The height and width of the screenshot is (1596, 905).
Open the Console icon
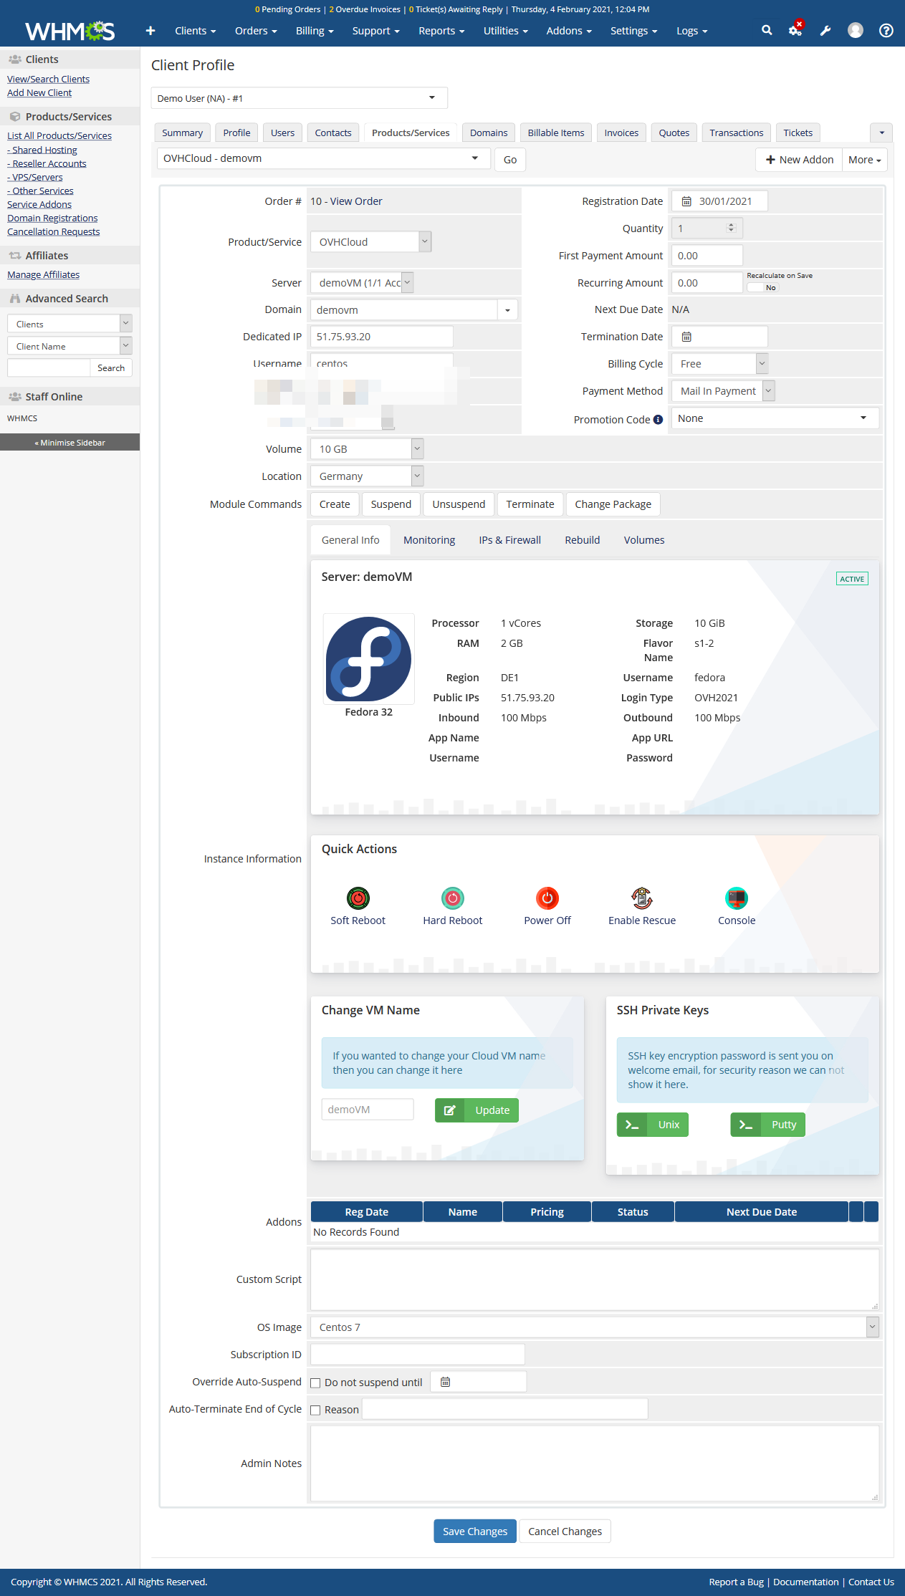pyautogui.click(x=737, y=898)
